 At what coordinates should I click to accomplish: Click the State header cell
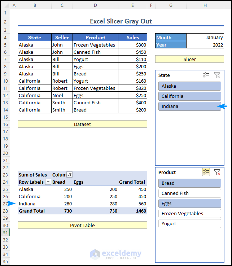click(35, 37)
